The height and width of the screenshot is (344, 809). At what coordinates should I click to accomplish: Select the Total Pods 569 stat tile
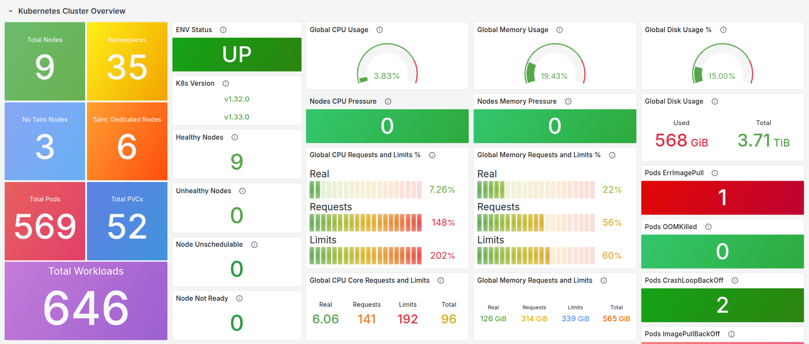pos(45,221)
